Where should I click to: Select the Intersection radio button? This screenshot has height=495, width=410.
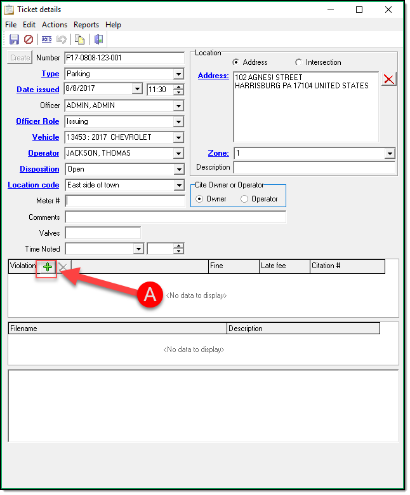click(x=299, y=62)
